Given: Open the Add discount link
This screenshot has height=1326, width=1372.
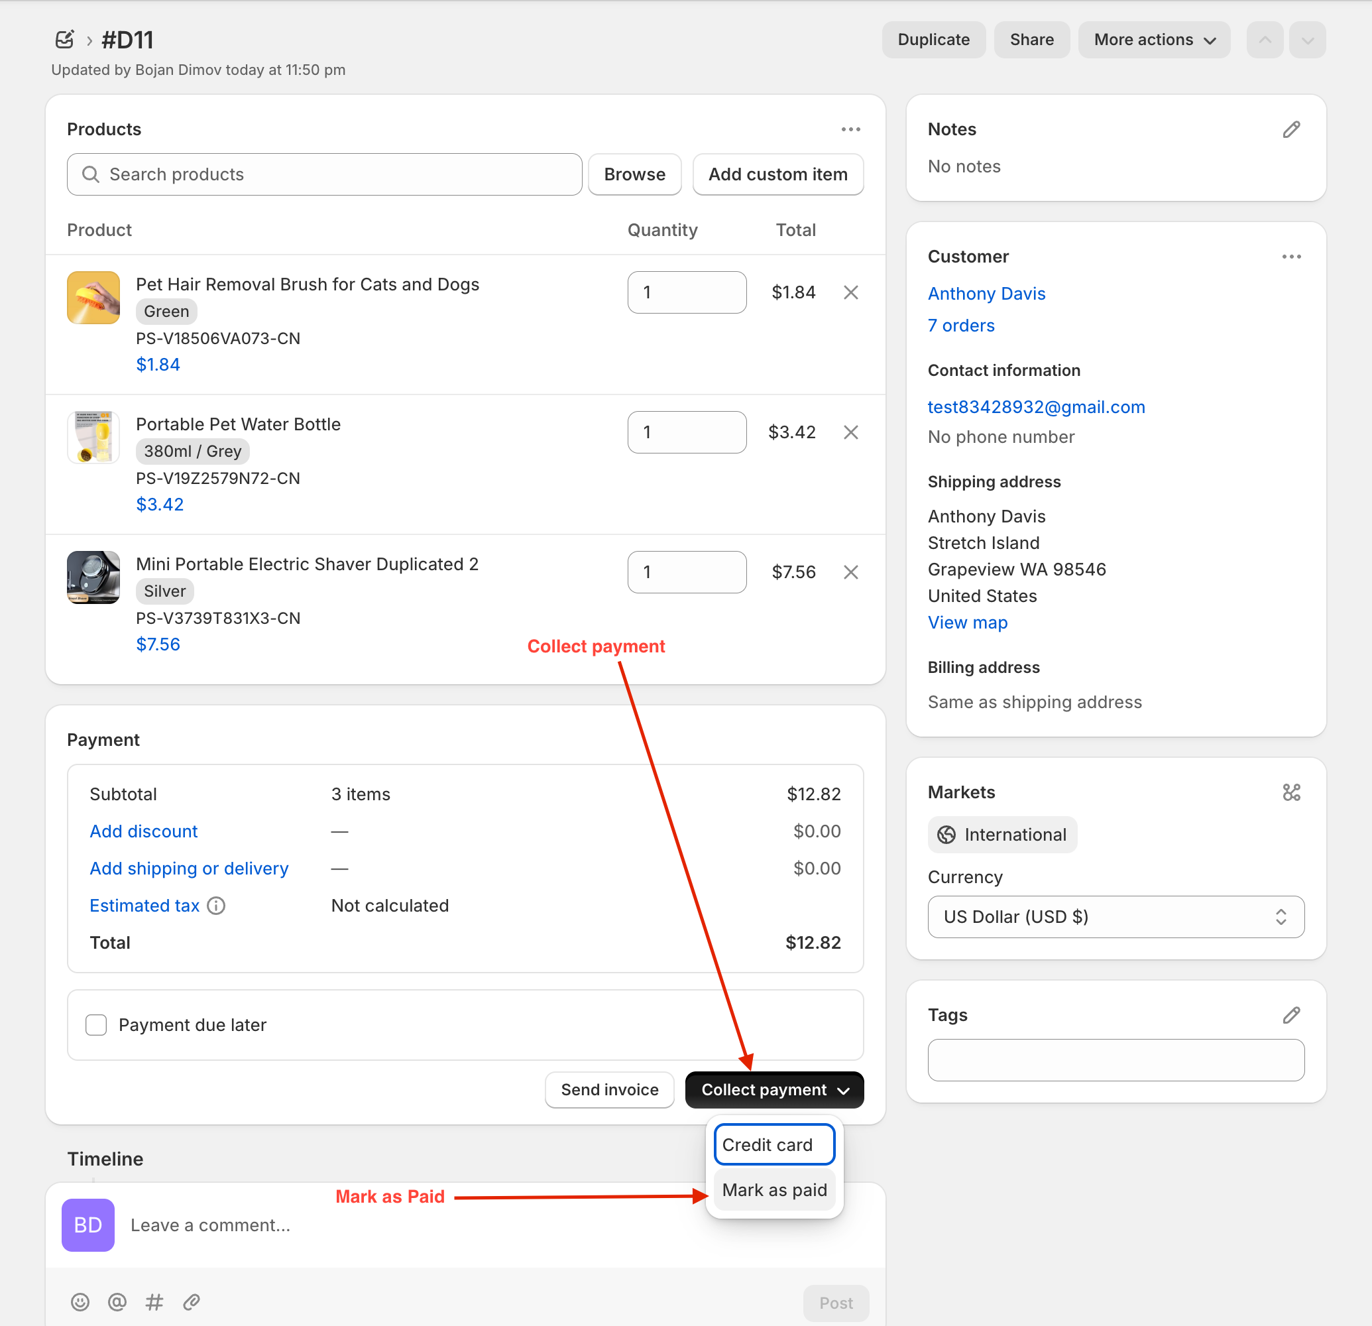Looking at the screenshot, I should tap(144, 831).
